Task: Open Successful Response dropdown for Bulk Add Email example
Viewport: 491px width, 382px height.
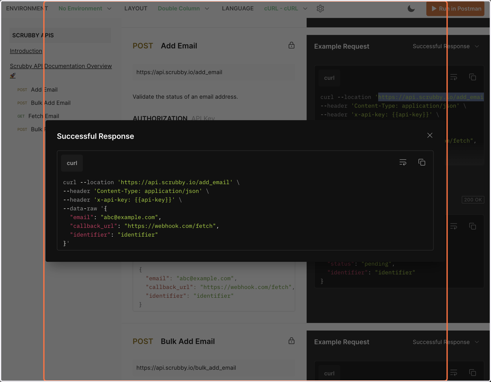Action: (x=446, y=342)
